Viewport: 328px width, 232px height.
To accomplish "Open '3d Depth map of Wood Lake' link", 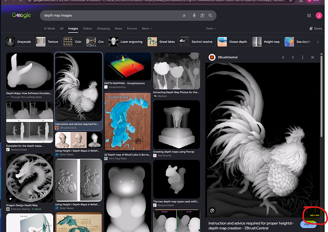I will (x=127, y=155).
